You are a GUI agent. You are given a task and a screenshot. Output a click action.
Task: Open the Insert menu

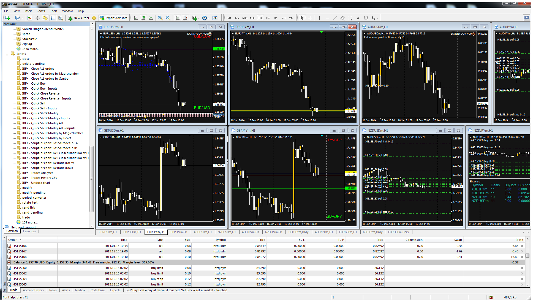pyautogui.click(x=28, y=11)
